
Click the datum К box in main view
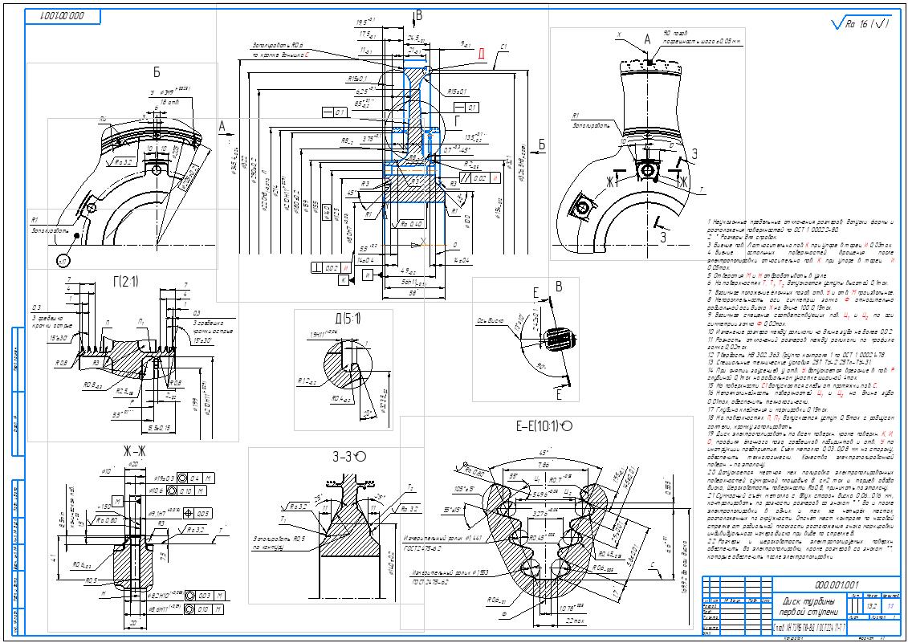coord(344,280)
